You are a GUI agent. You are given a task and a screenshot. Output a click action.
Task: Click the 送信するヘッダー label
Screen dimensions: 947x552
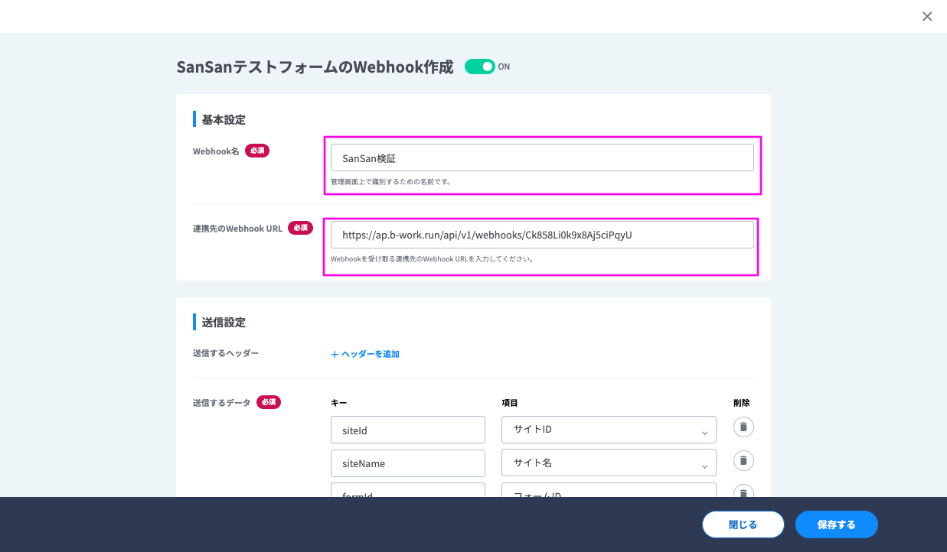tap(226, 353)
